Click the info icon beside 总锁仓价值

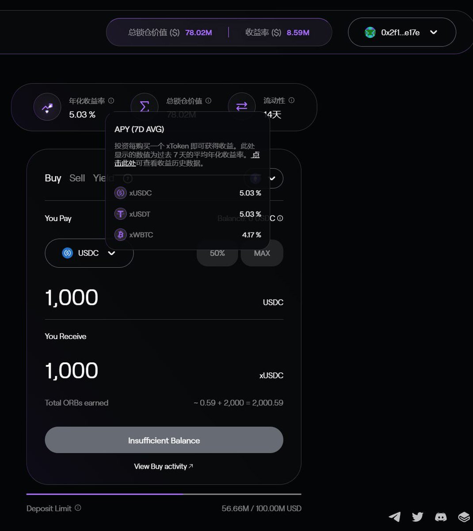click(208, 101)
